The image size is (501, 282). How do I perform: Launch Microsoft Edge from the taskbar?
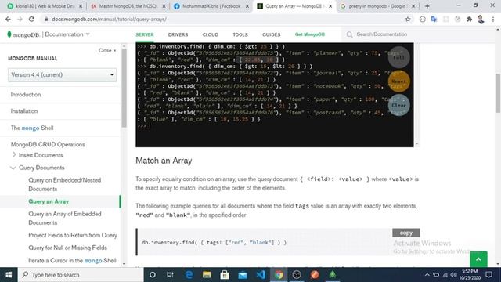click(189, 275)
